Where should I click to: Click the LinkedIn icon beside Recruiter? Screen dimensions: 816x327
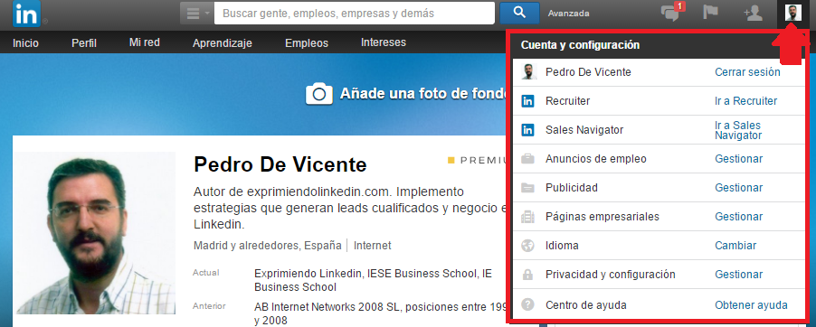[527, 101]
